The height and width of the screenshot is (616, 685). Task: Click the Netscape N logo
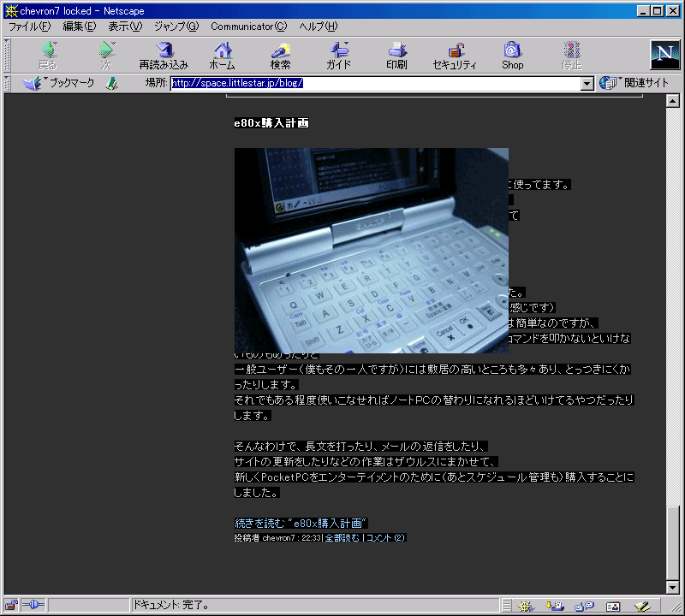pyautogui.click(x=665, y=55)
